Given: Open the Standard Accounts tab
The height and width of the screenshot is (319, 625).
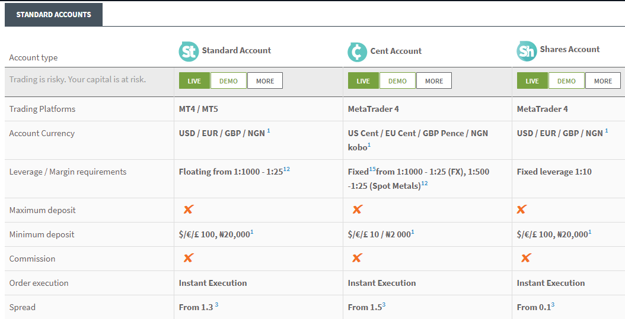Looking at the screenshot, I should click(53, 14).
